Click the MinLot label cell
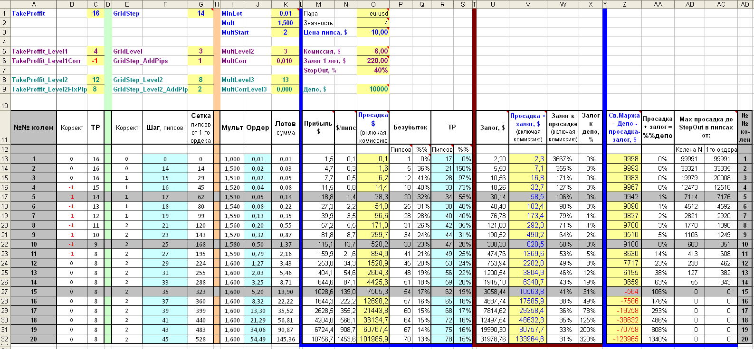 pos(246,13)
